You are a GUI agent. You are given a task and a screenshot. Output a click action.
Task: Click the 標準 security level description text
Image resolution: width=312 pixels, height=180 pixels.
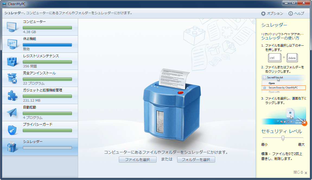[282, 156]
